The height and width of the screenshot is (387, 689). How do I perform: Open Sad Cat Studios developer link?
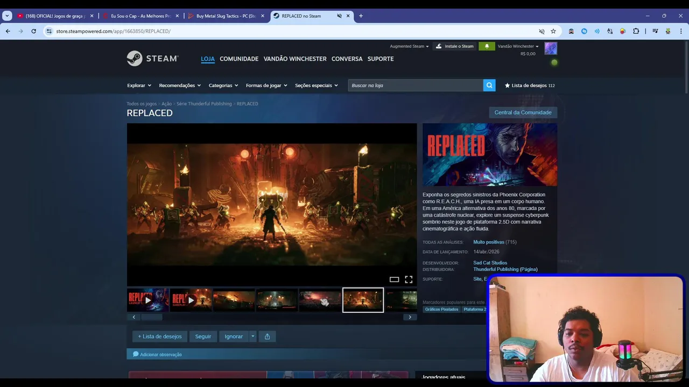(490, 263)
